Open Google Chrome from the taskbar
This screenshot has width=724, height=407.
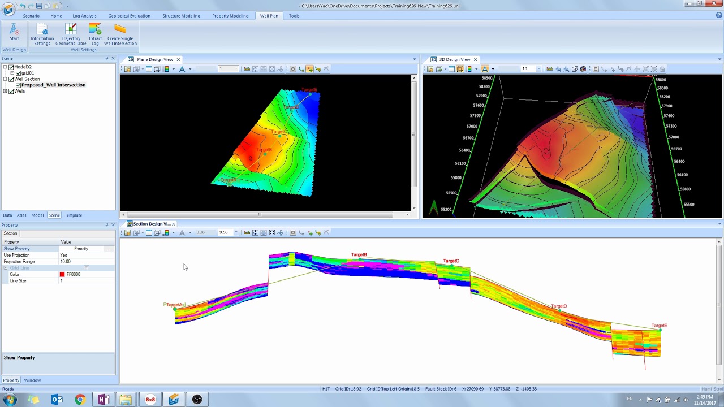[x=80, y=400]
